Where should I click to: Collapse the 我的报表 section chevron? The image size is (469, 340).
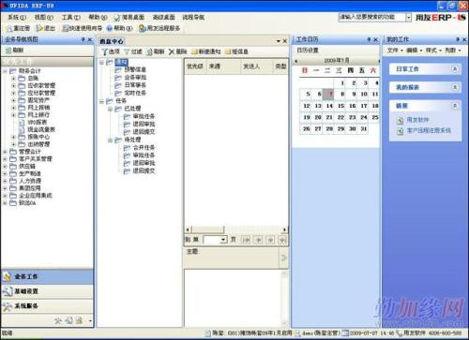tap(455, 87)
